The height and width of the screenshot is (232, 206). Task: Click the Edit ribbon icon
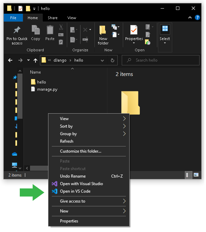(x=149, y=35)
